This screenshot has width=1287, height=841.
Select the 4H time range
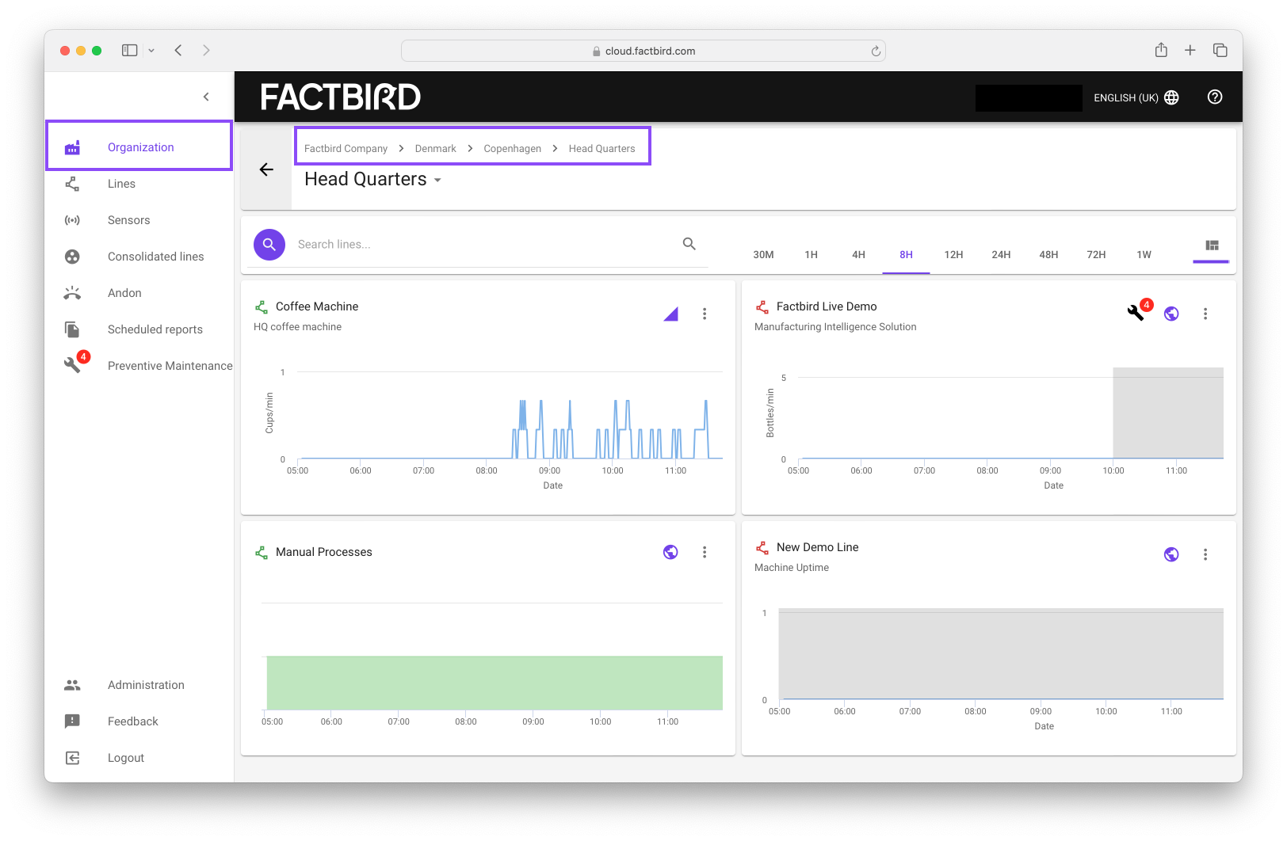click(858, 254)
